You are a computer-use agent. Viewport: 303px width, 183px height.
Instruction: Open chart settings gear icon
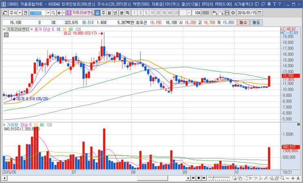[233, 13]
